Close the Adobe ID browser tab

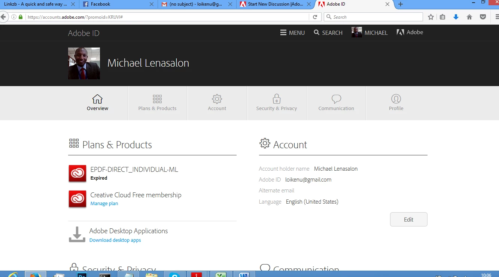point(387,4)
